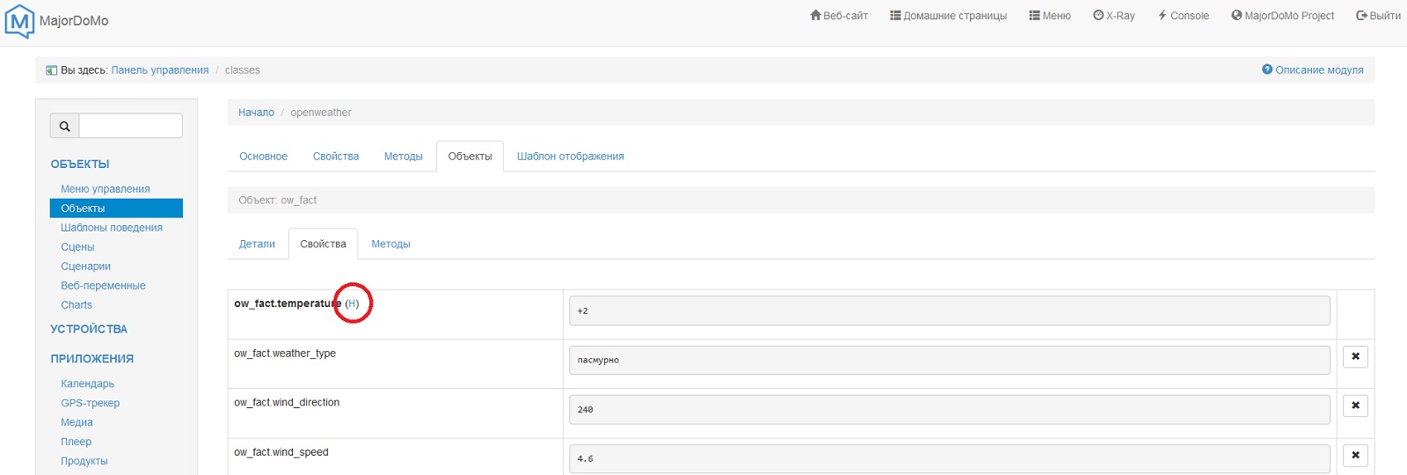This screenshot has height=475, width=1407.
Task: Expand the ПРИЛОЖЕНИЯ sidebar section
Action: [92, 359]
